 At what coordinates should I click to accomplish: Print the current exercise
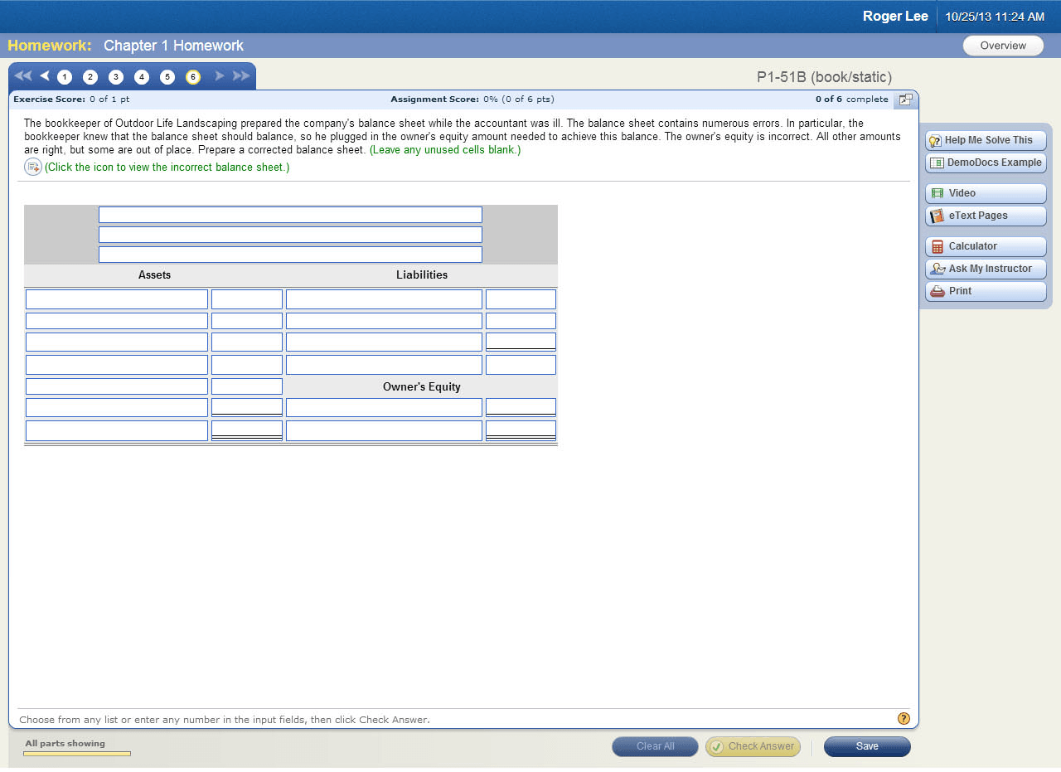pyautogui.click(x=985, y=290)
